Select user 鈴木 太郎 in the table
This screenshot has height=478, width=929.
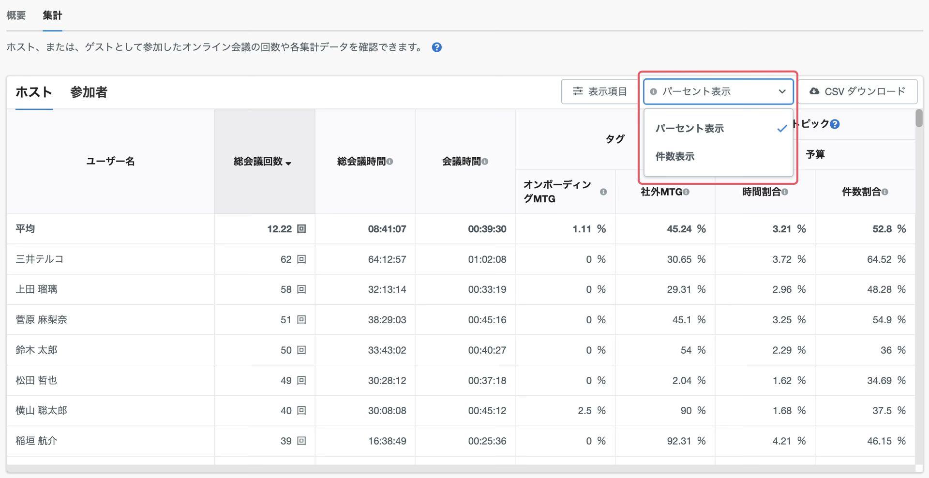[36, 350]
